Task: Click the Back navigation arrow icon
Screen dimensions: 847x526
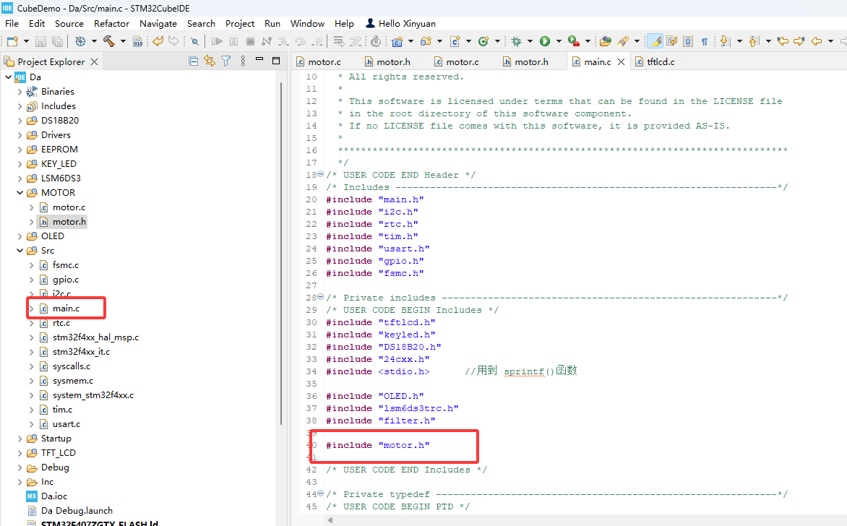Action: click(816, 41)
